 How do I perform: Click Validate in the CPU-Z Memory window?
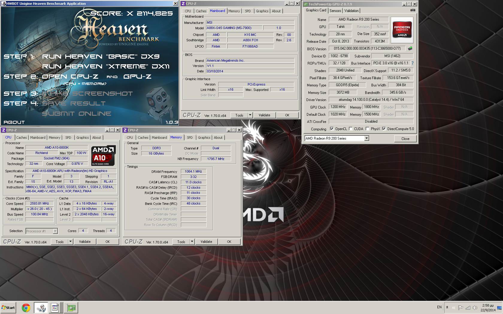(206, 242)
